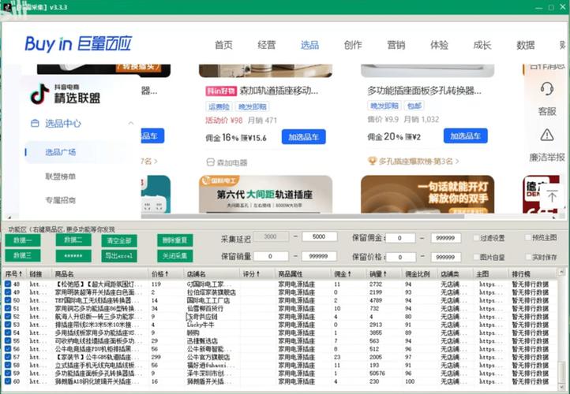Sort the table by 价格 column header
This screenshot has width=570, height=394.
[161, 273]
